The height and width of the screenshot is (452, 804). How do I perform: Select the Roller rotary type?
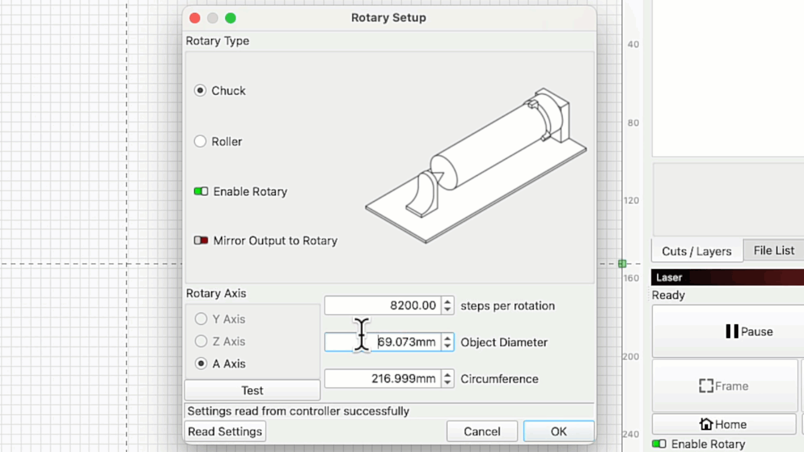200,141
